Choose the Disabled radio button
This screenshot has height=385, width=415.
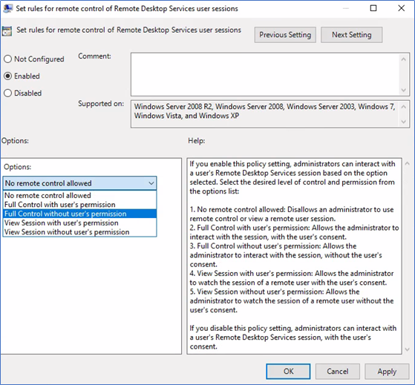pos(7,93)
